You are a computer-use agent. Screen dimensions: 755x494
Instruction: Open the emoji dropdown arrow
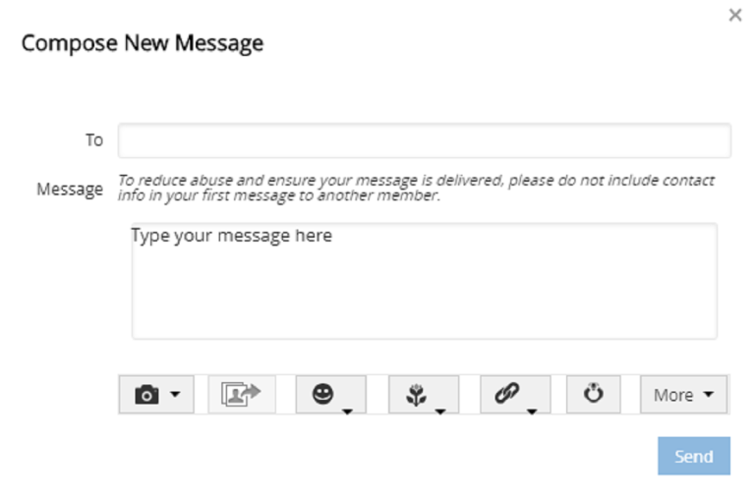348,411
